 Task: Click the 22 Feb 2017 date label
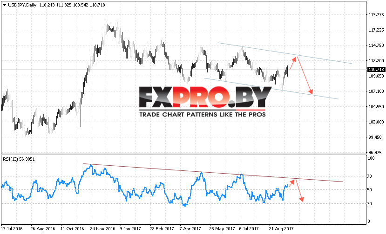tap(162, 228)
